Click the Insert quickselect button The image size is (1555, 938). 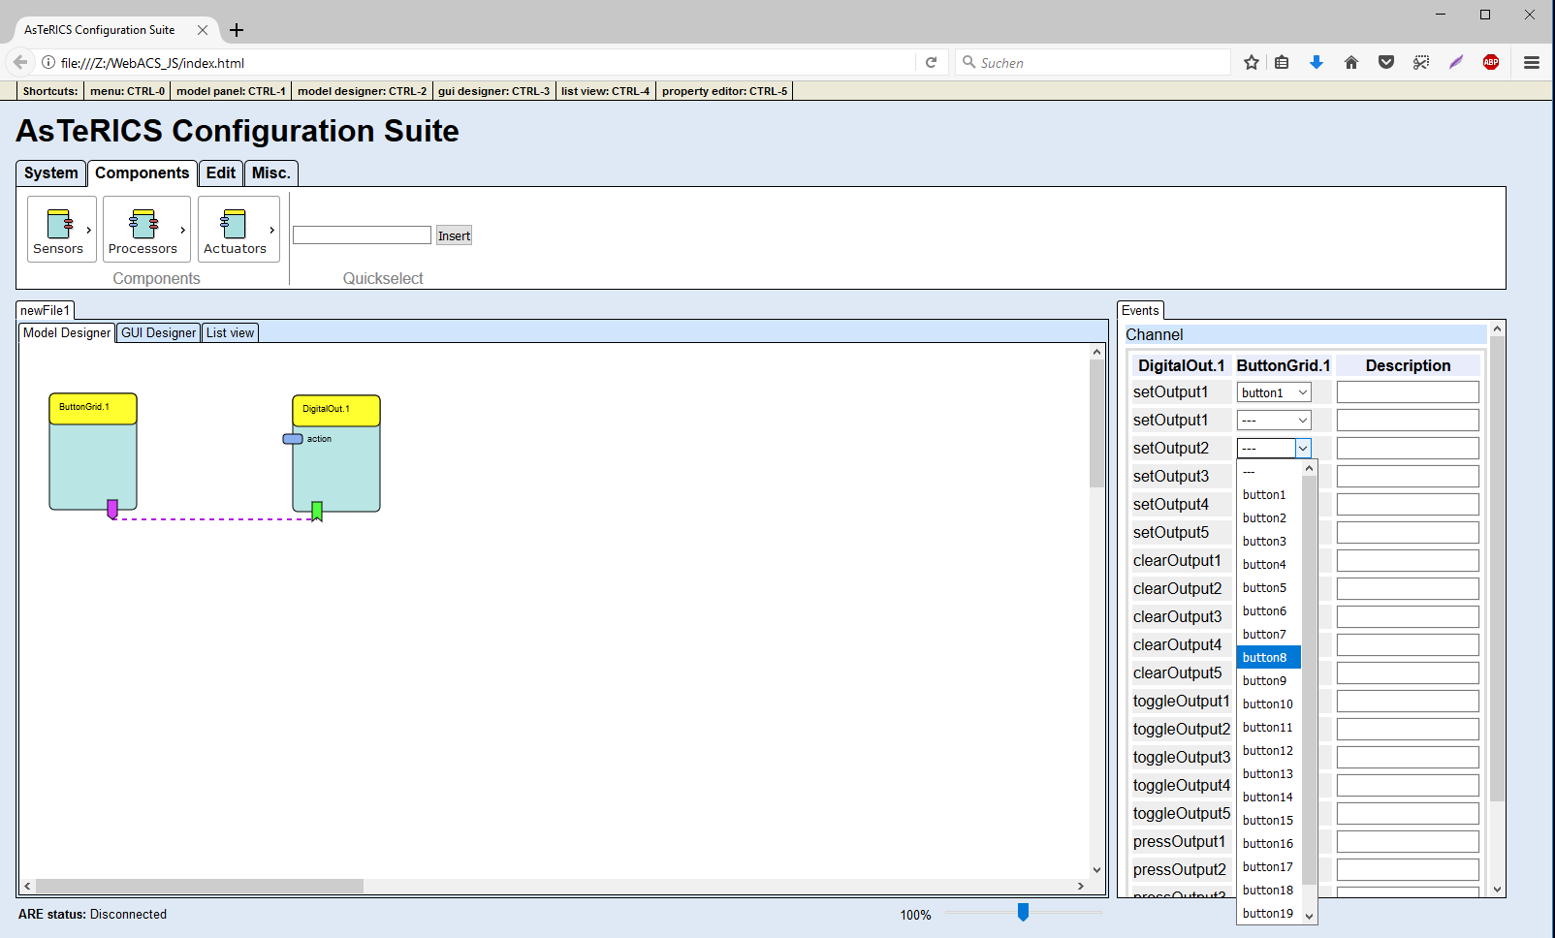pyautogui.click(x=454, y=235)
